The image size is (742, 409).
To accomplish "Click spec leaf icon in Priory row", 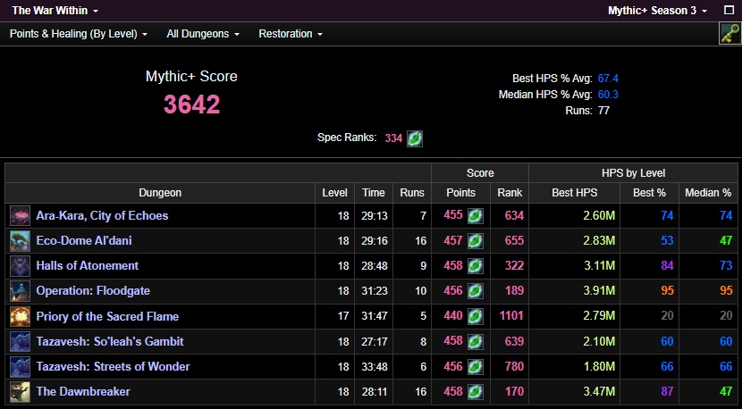I will click(x=475, y=316).
